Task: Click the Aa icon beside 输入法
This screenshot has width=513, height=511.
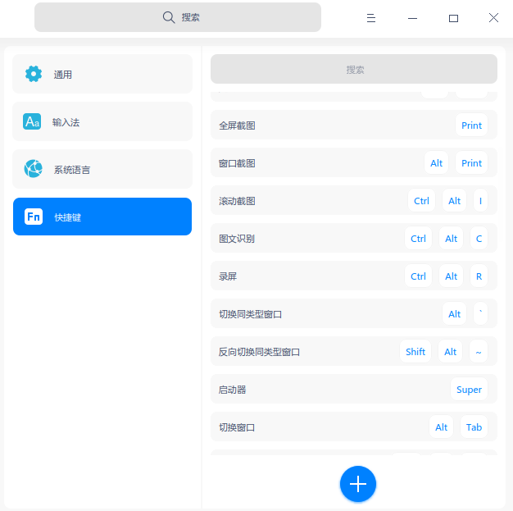Action: (32, 121)
